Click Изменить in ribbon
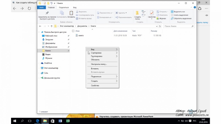Viewport: 221px width, 124px height. click(x=162, y=15)
